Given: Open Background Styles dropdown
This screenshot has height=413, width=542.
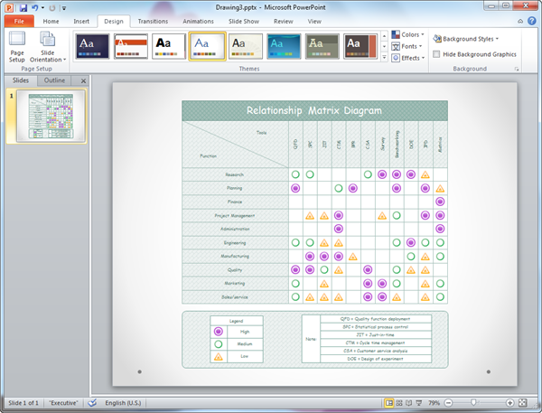Looking at the screenshot, I should click(x=468, y=39).
